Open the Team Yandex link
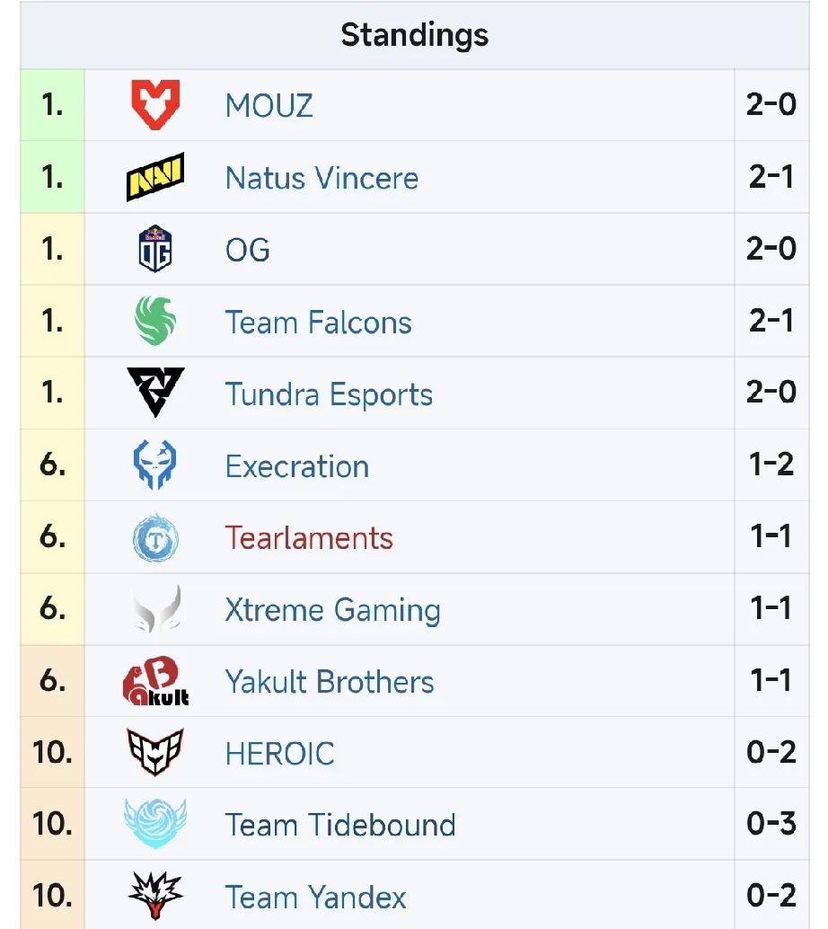The width and height of the screenshot is (828, 929). click(315, 898)
